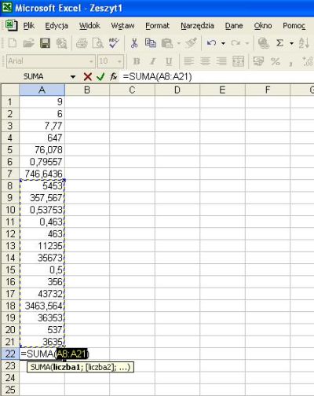The image size is (314, 396).
Task: Select column A header
Action: pyautogui.click(x=42, y=90)
